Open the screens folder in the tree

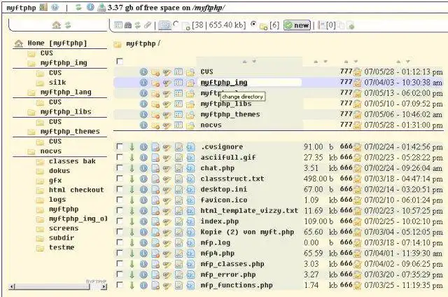coord(64,228)
